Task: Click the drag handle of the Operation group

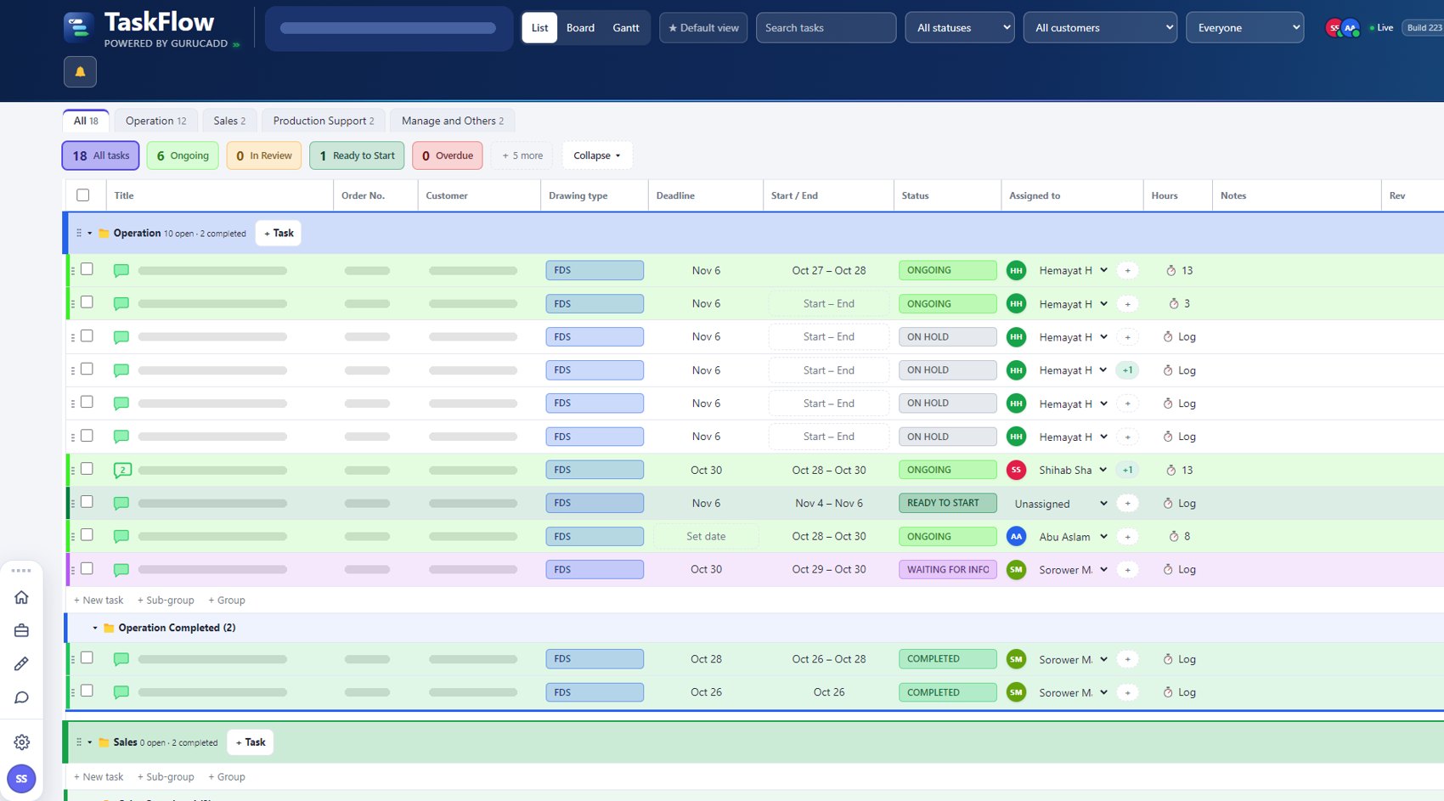Action: click(79, 233)
